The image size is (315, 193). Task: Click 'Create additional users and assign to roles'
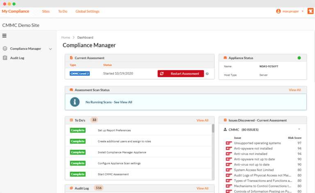(x=124, y=141)
